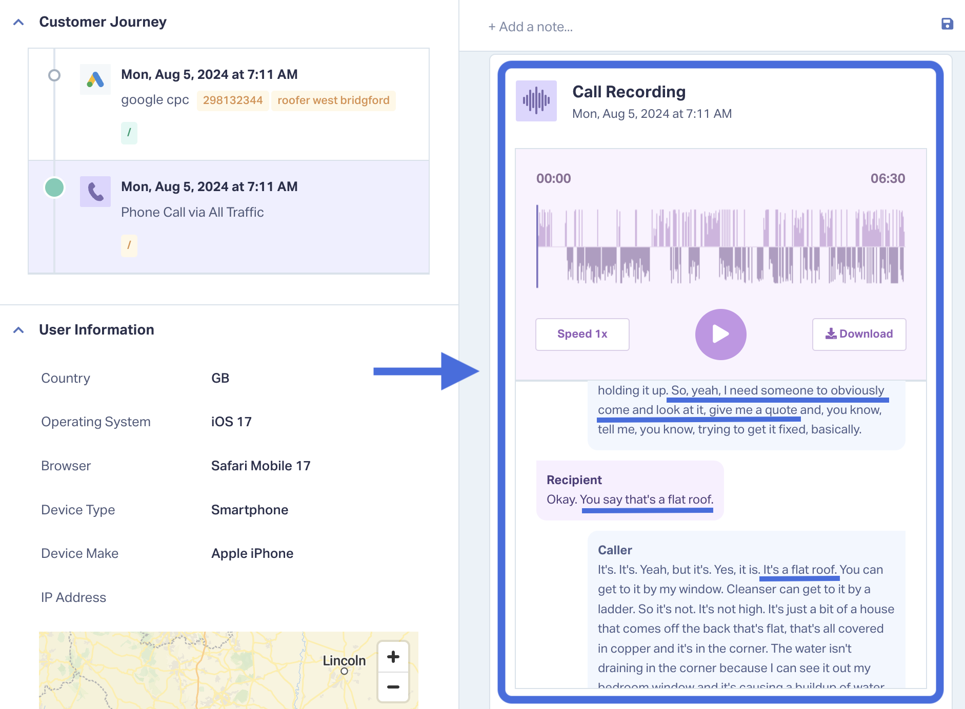
Task: Click in the Add a note field
Action: click(x=708, y=27)
